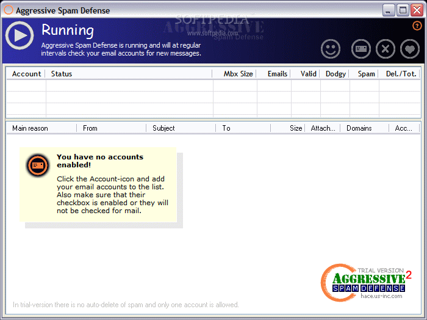Click the Spam column header
Image resolution: width=427 pixels, height=320 pixels.
click(x=364, y=74)
